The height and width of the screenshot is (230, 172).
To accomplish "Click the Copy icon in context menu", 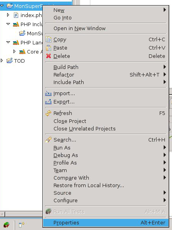I will pos(48,40).
